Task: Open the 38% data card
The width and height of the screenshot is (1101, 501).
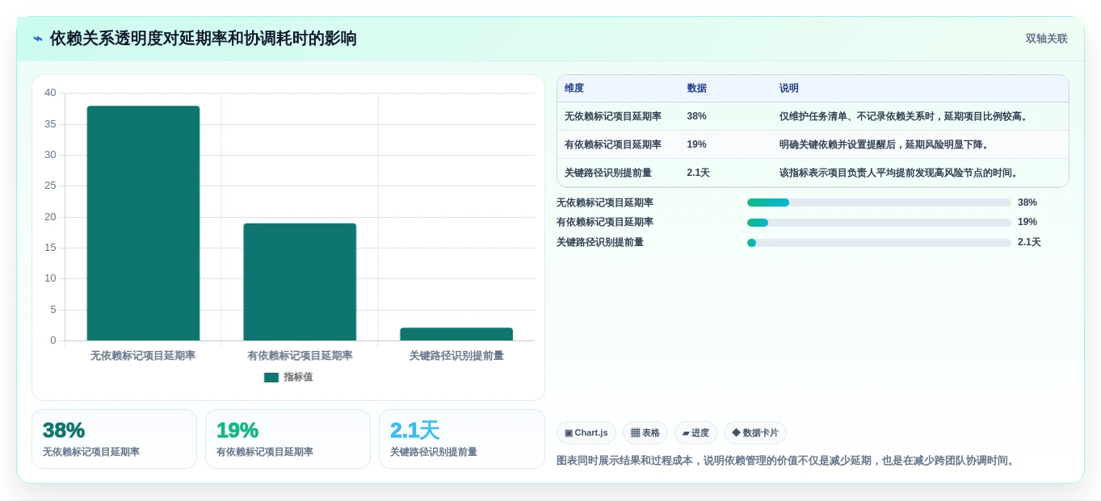Action: 114,439
